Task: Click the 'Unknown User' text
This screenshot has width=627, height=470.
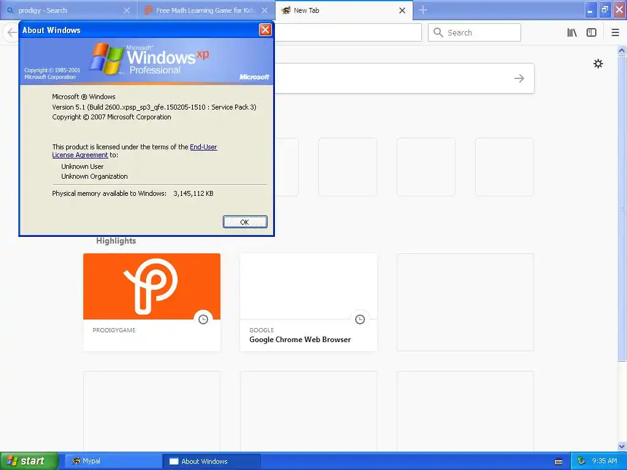Action: (83, 166)
